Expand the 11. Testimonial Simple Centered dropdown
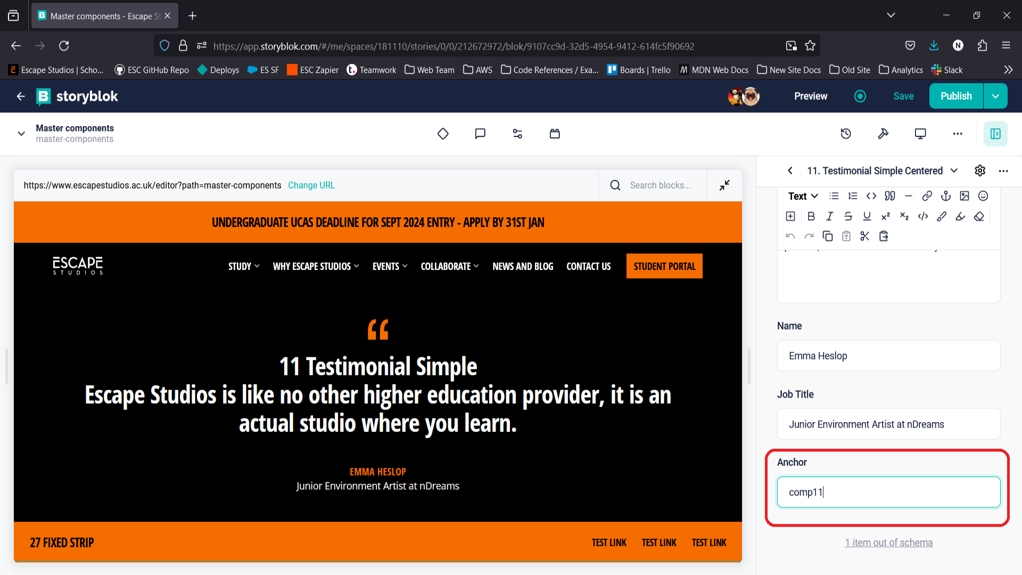The height and width of the screenshot is (575, 1022). pos(954,170)
